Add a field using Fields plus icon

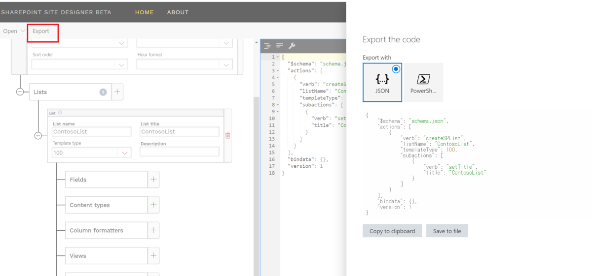coord(153,180)
